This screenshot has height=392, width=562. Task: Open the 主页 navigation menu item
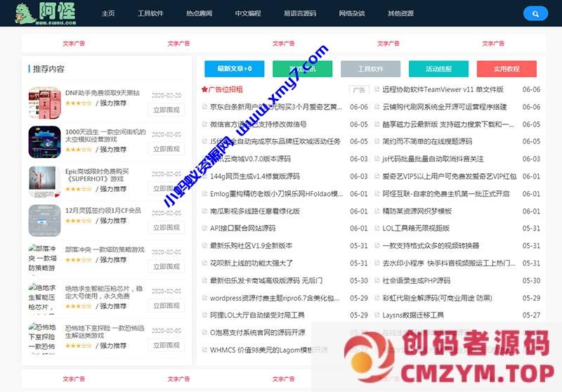click(108, 13)
